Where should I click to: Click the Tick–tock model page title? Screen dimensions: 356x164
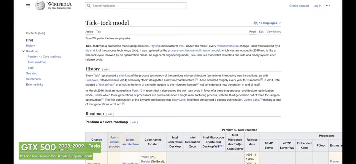pos(107,23)
